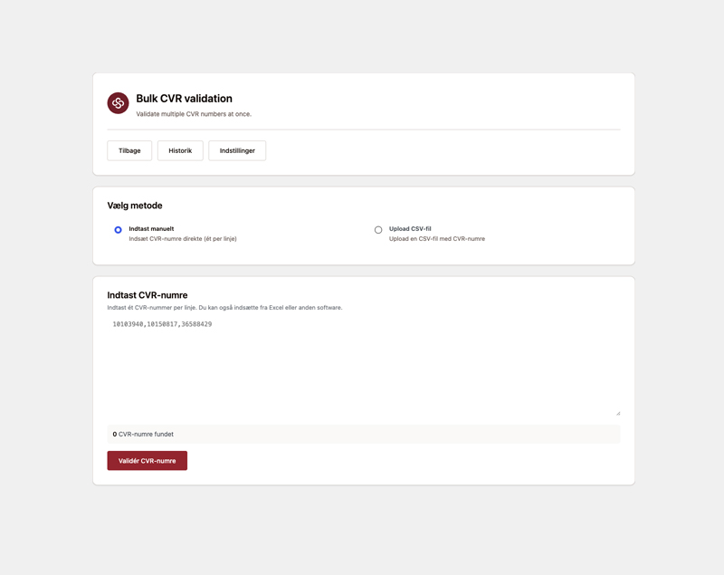Click the 'Vælg metode' section heading
Viewport: 724px width, 575px height.
coord(135,206)
